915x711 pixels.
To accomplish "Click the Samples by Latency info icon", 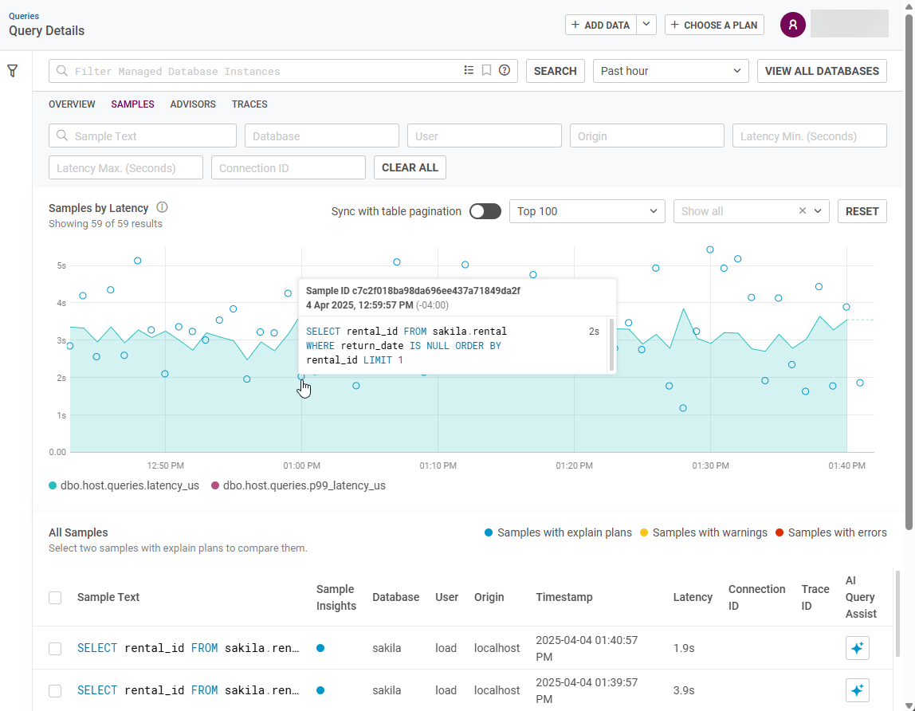I will click(162, 207).
